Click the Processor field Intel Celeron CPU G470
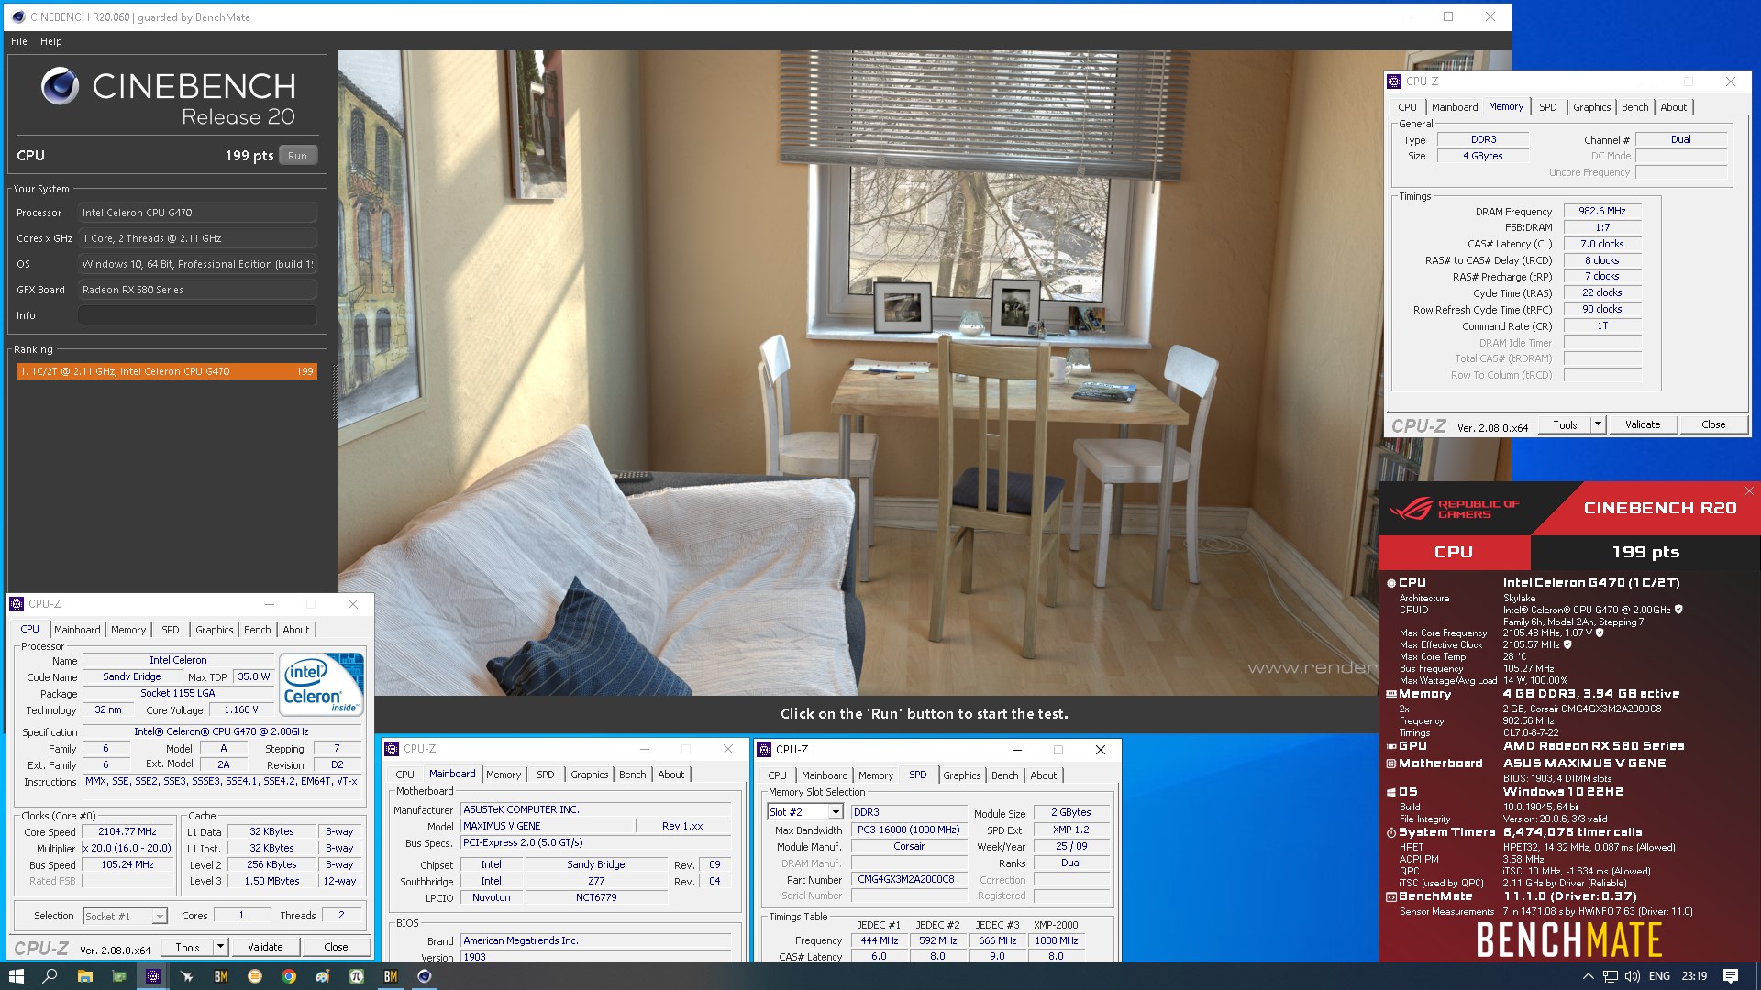Screen dimensions: 1761x990 [197, 213]
